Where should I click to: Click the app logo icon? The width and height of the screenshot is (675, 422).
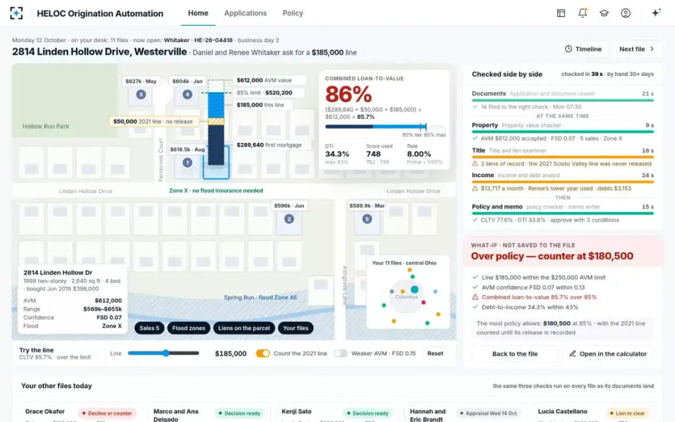click(x=17, y=14)
